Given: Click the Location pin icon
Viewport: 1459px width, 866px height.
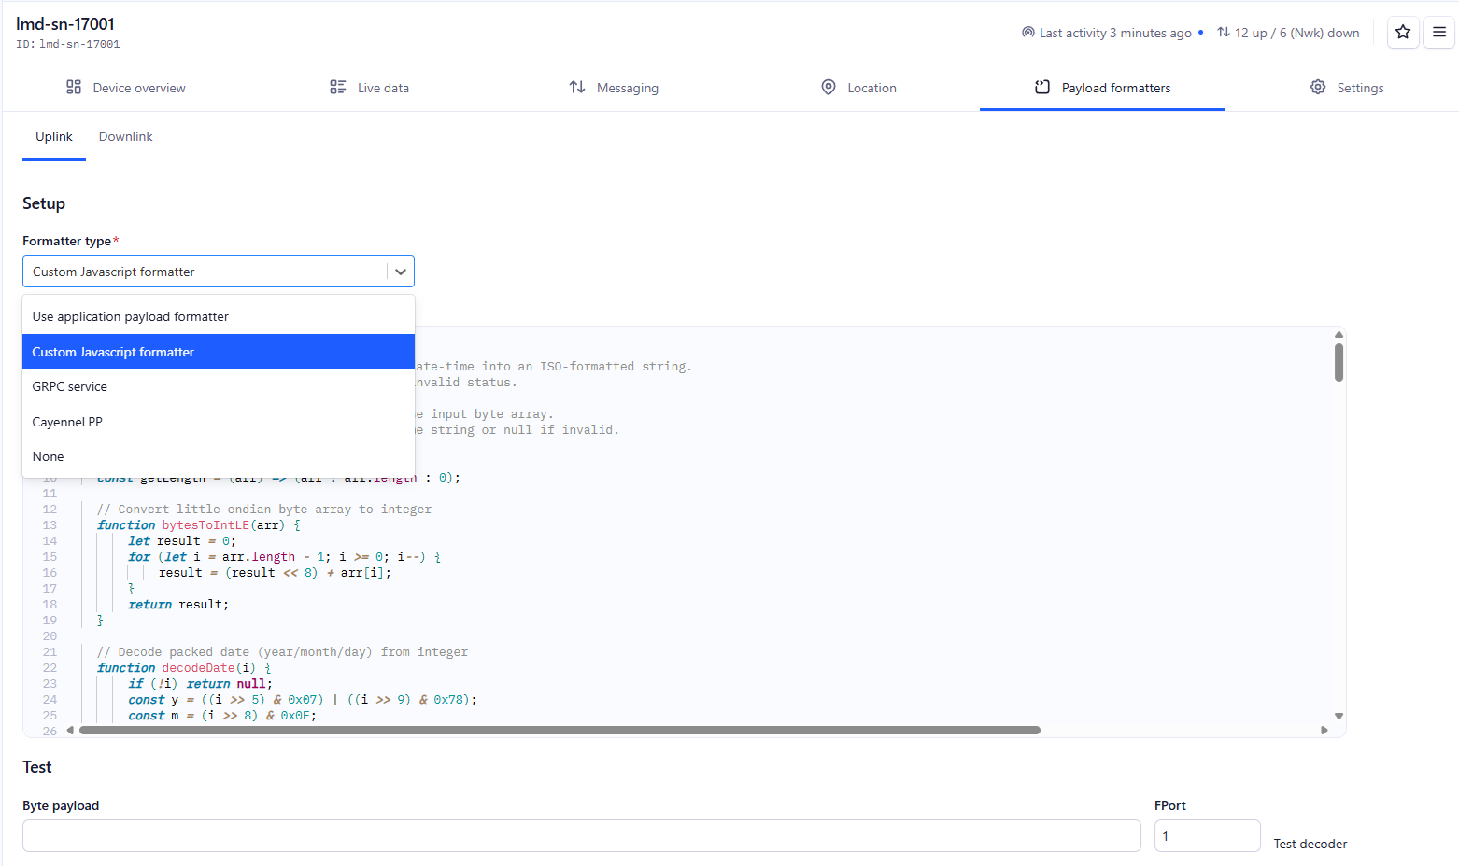Looking at the screenshot, I should [x=829, y=88].
